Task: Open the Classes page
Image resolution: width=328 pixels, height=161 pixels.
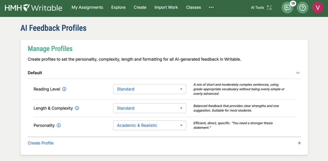Action: pos(193,7)
